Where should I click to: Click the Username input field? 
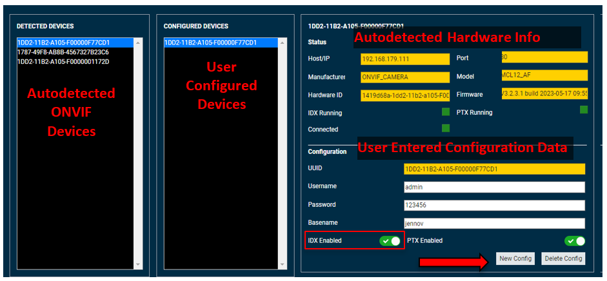pos(493,187)
